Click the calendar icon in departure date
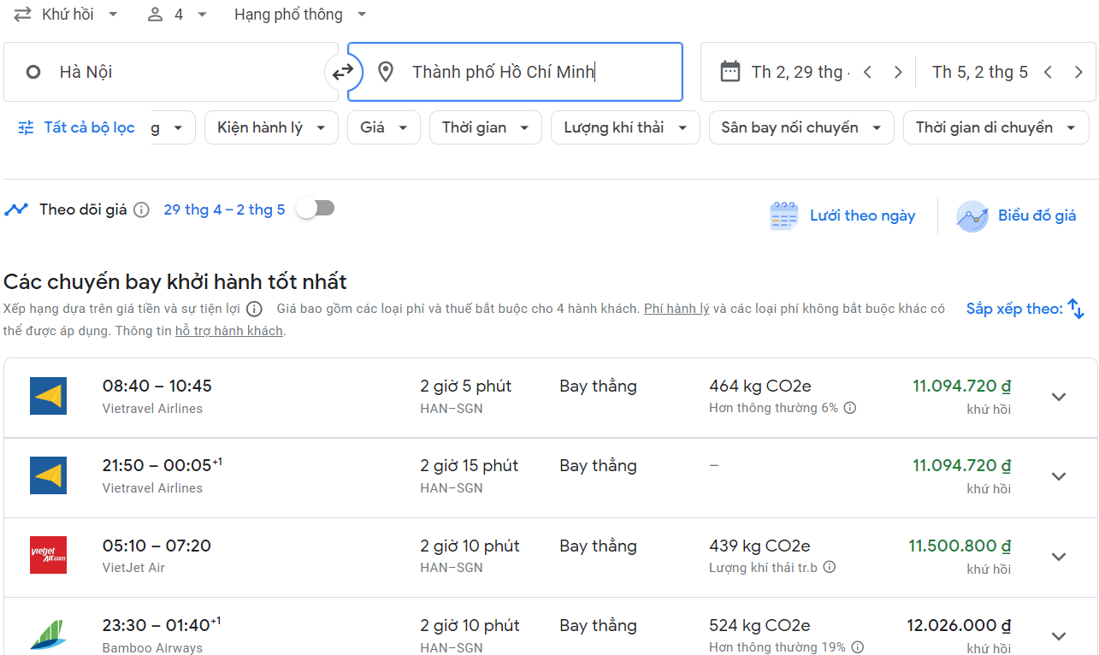This screenshot has height=655, width=1099. coord(730,72)
